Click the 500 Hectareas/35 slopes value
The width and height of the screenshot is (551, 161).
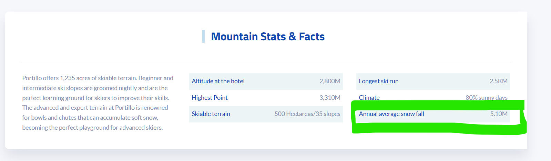[x=307, y=114]
